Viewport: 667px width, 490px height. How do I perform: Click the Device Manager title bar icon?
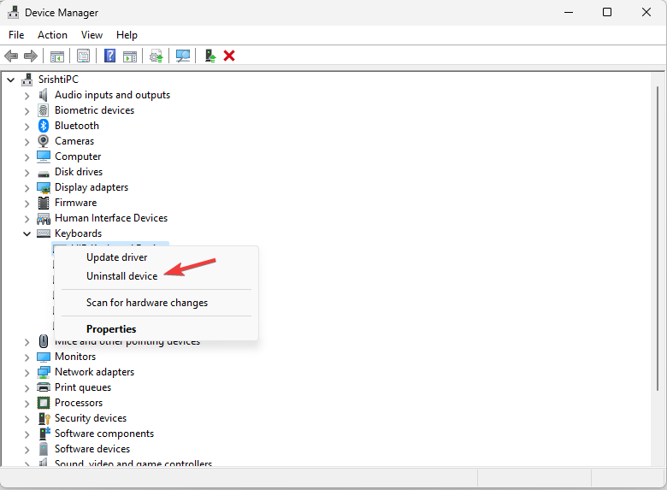click(13, 12)
